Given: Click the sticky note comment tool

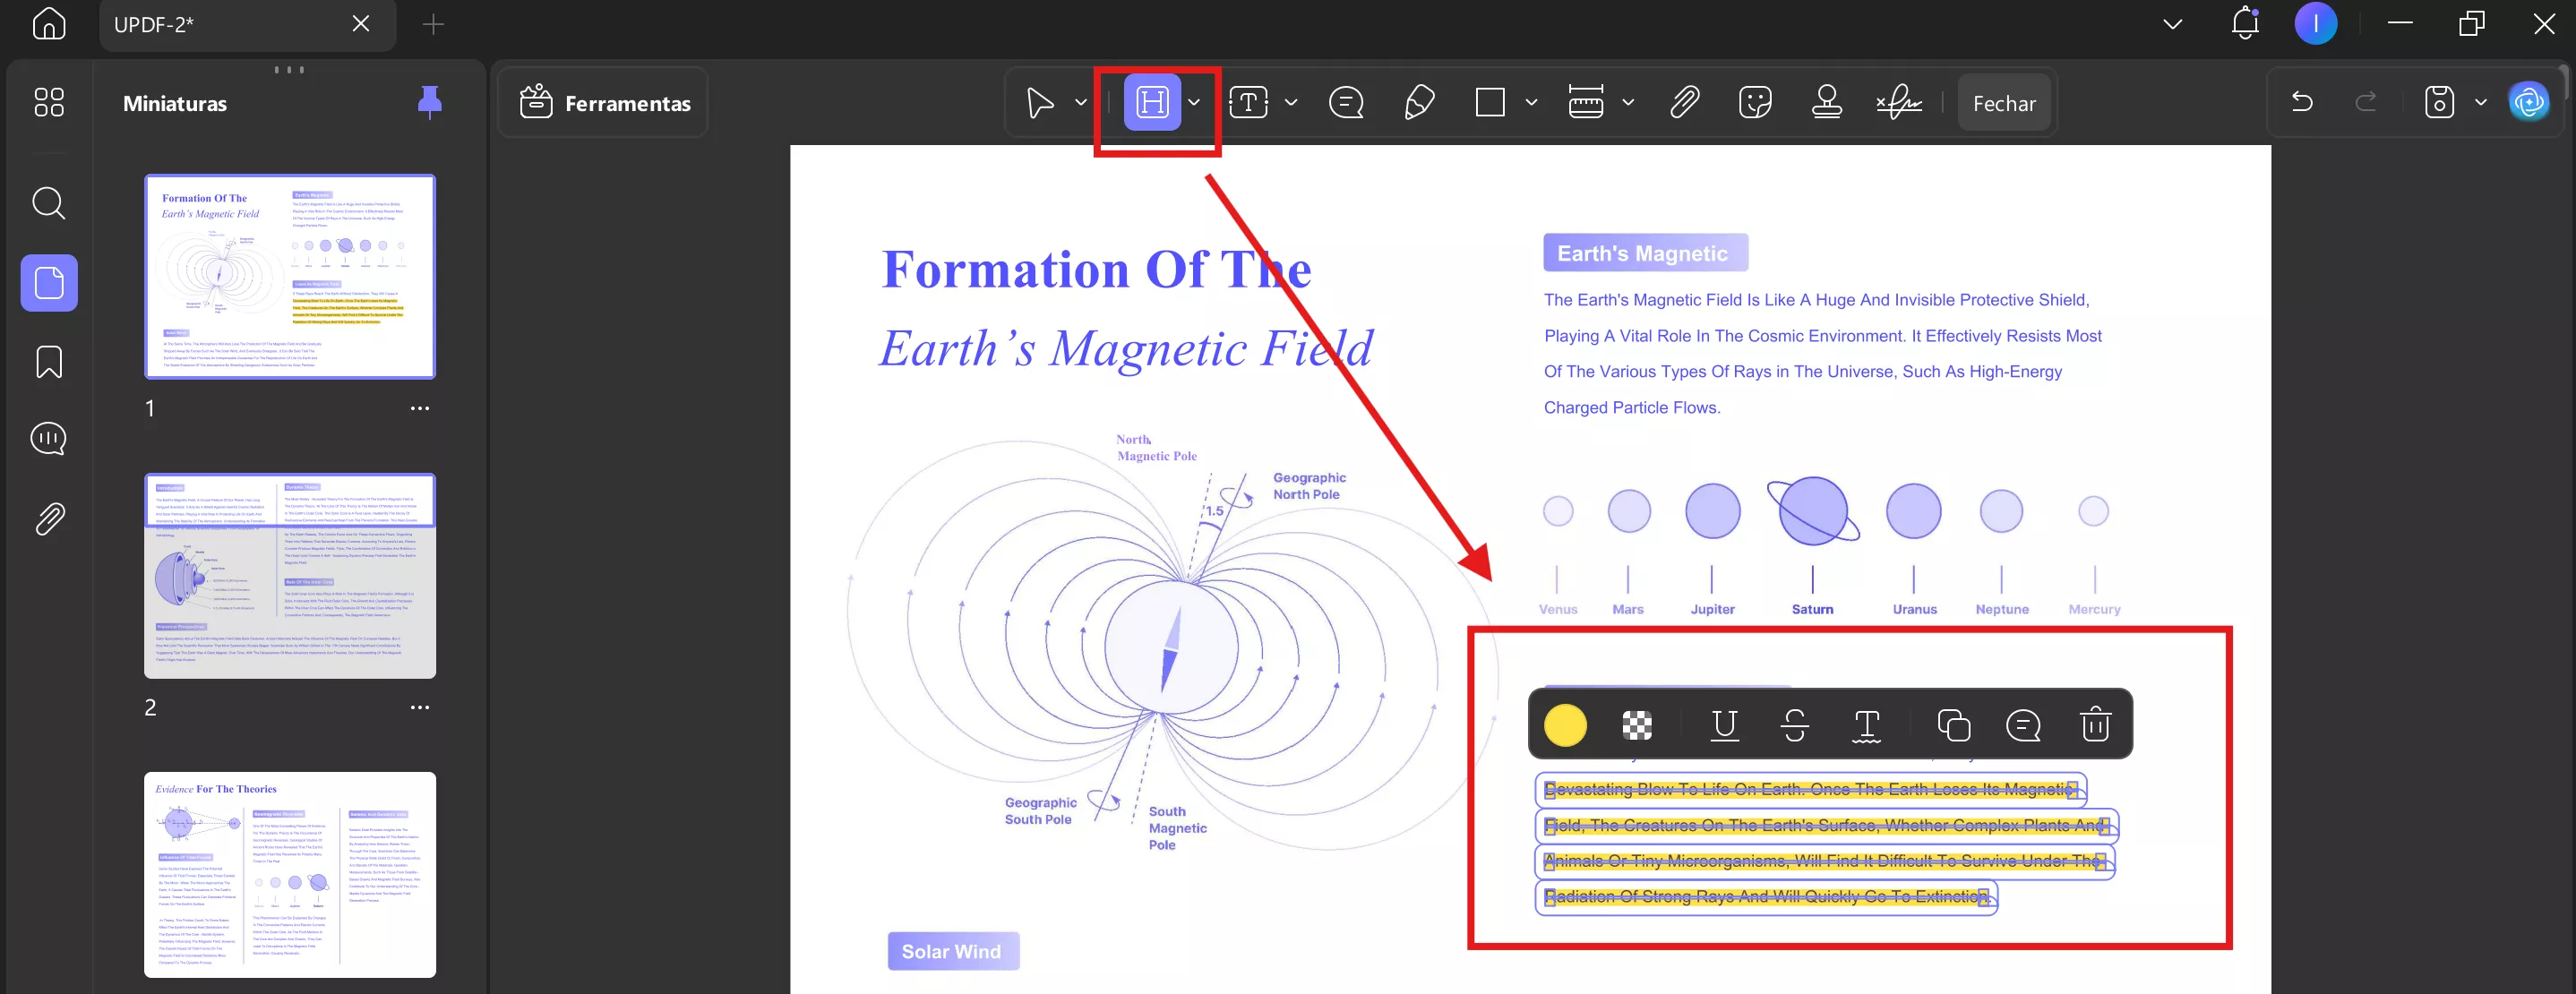Looking at the screenshot, I should [1346, 102].
